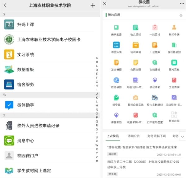Open news article about 跨界赋能 seminar
Image resolution: width=186 pixels, height=180 pixels.
coord(142,147)
